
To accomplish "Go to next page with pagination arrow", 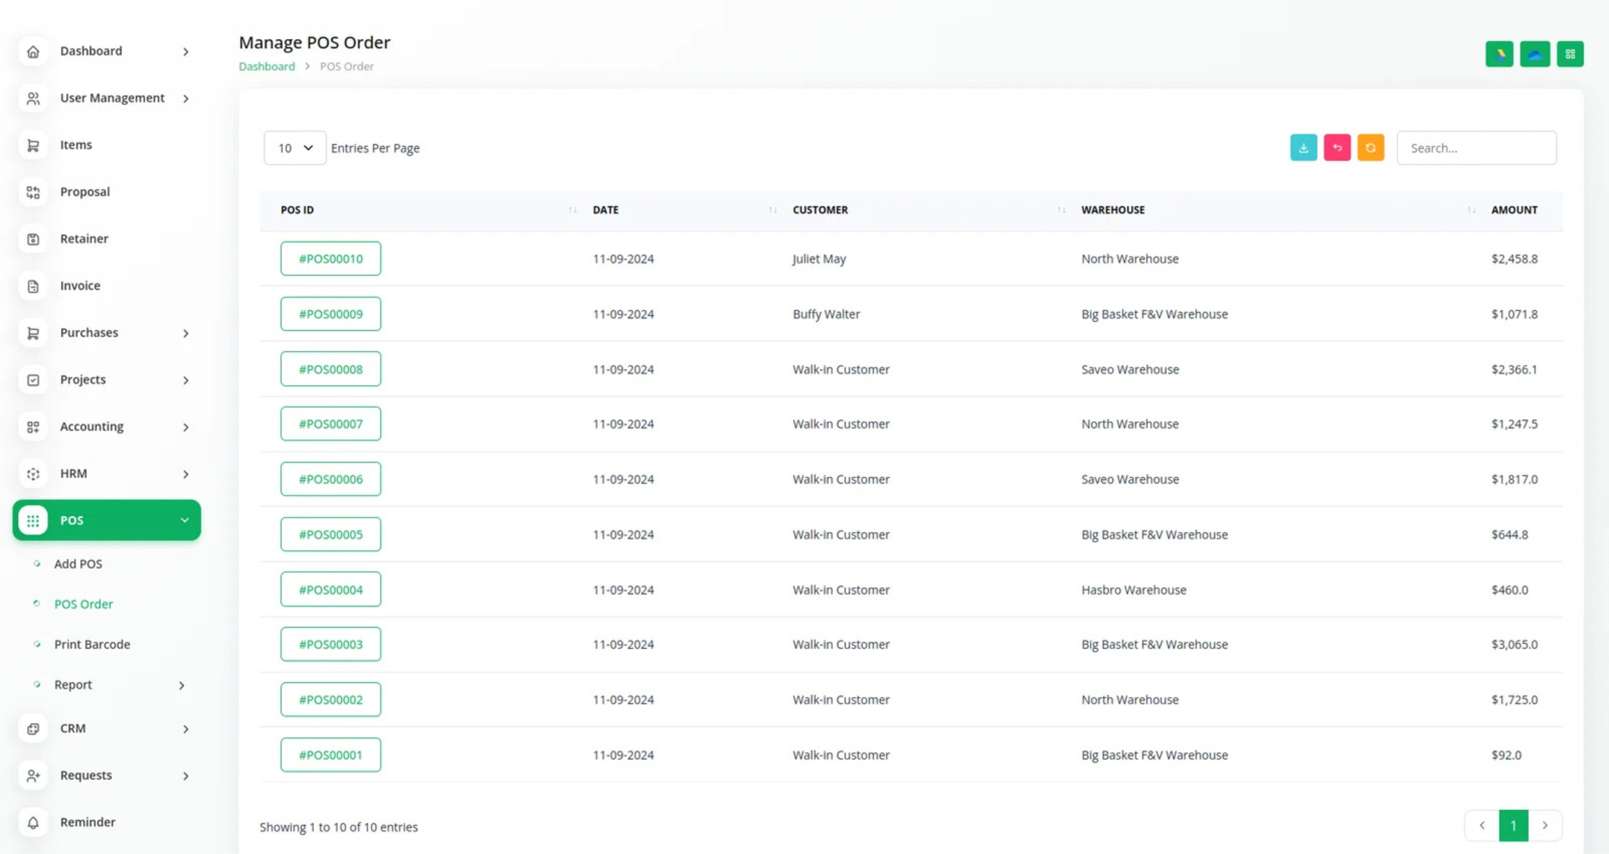I will [1545, 826].
